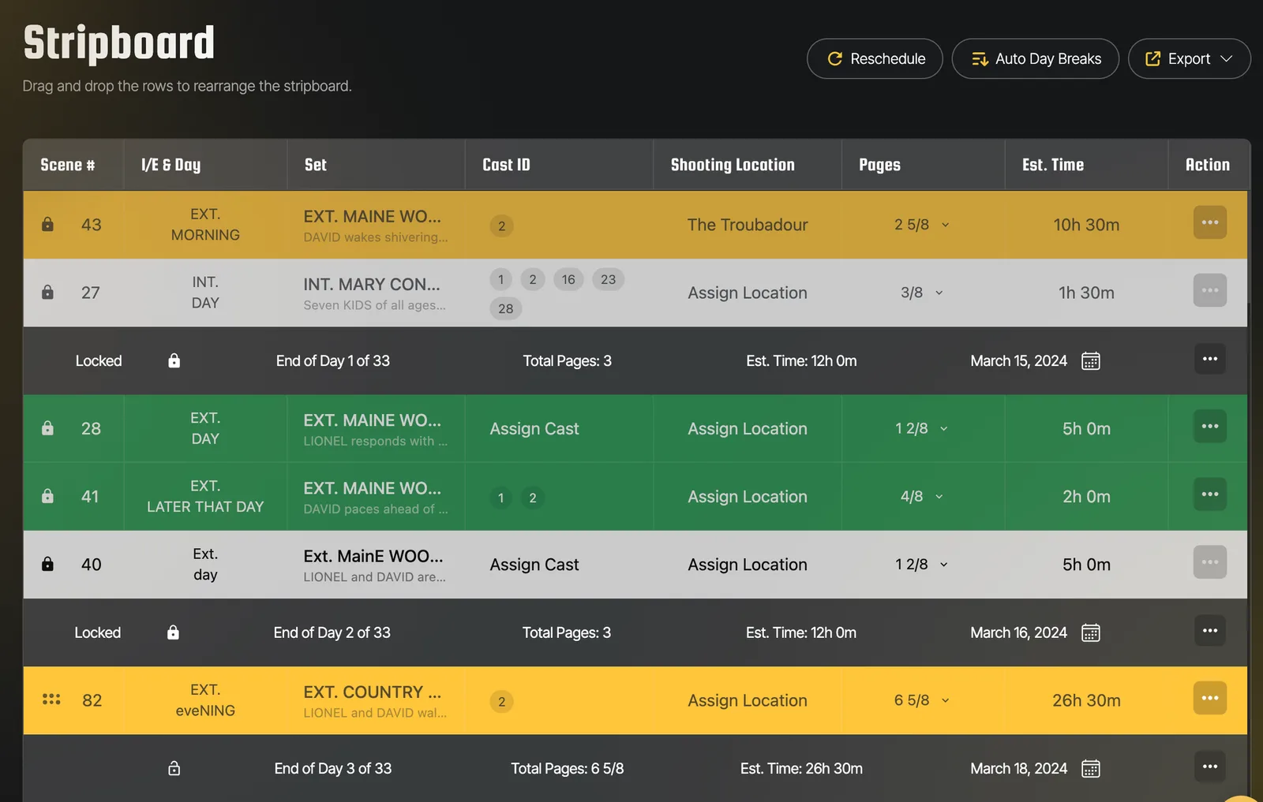This screenshot has height=802, width=1263.
Task: Lock End of Day 3 with the open lock icon
Action: pos(174,768)
